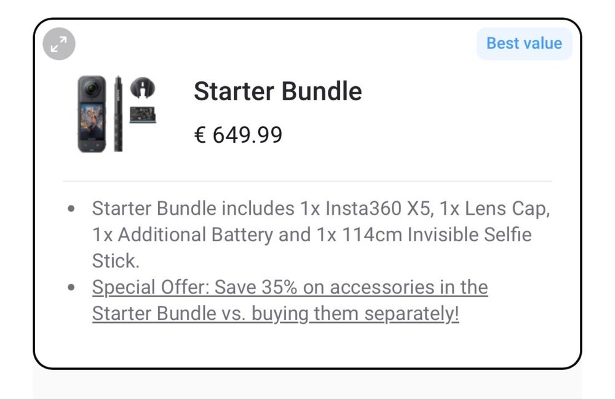Image resolution: width=615 pixels, height=400 pixels.
Task: Click the "Starter Bundle includes" description text
Action: pos(194,209)
